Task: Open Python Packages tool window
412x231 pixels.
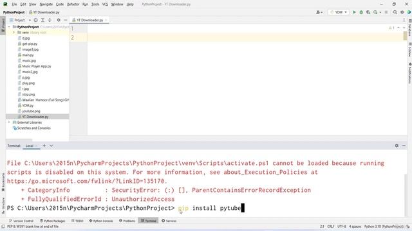Action: 53,221
